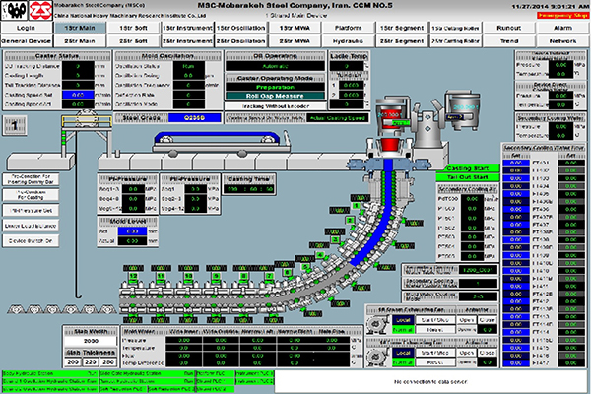Click the first steam exhausting fan icon
The height and width of the screenshot is (394, 591).
tap(377, 324)
